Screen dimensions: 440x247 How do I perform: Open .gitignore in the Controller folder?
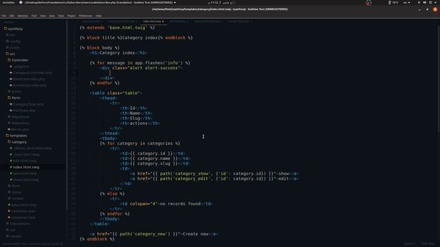(x=21, y=67)
